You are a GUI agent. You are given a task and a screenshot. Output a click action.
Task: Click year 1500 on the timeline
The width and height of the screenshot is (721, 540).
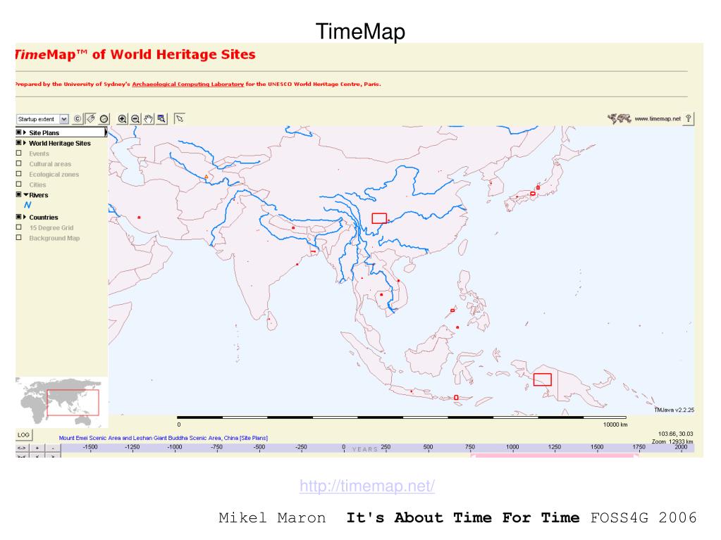597,447
